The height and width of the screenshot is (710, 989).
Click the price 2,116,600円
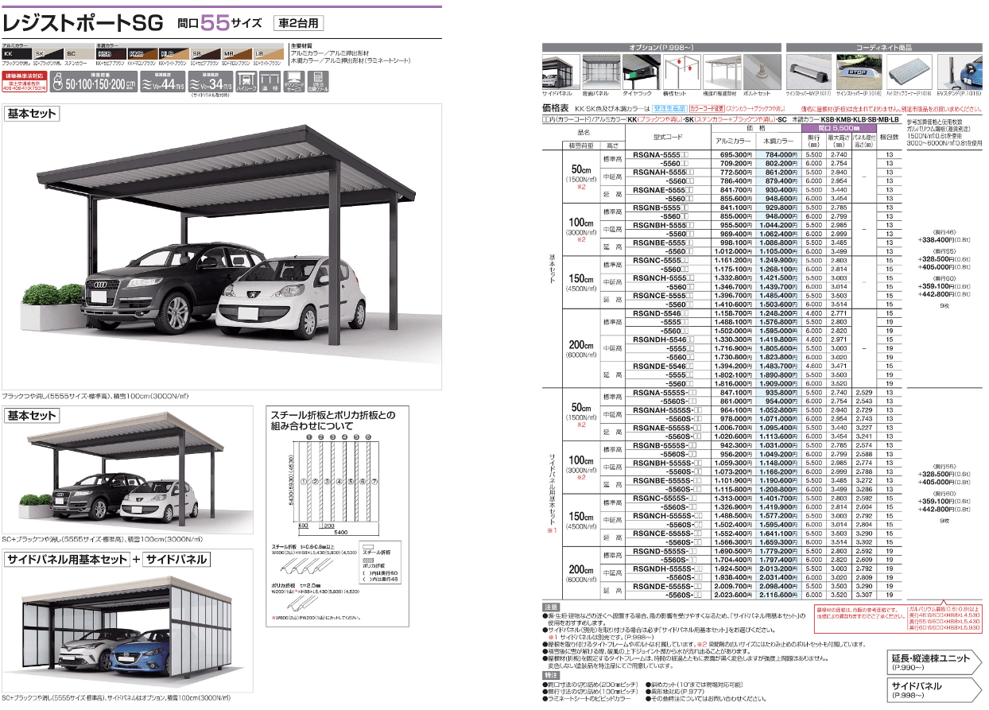[x=778, y=595]
